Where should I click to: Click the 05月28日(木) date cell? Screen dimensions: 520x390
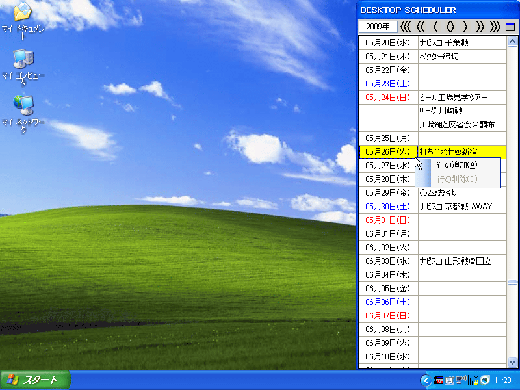387,179
